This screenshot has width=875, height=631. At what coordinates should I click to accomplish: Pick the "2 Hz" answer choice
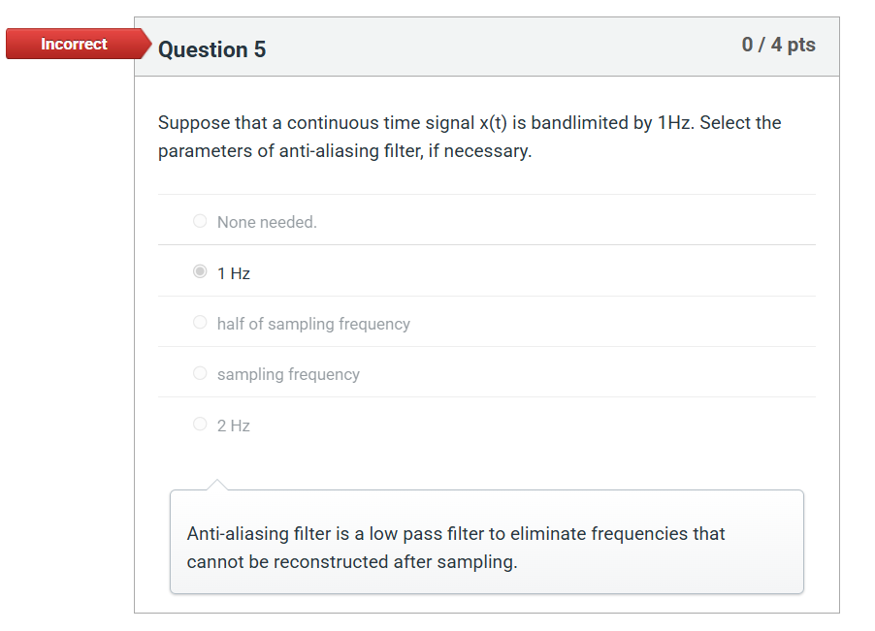pyautogui.click(x=200, y=425)
